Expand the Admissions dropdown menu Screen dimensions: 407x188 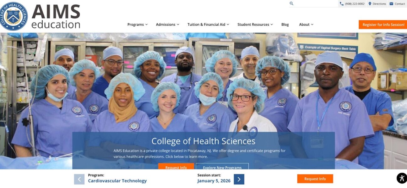167,24
